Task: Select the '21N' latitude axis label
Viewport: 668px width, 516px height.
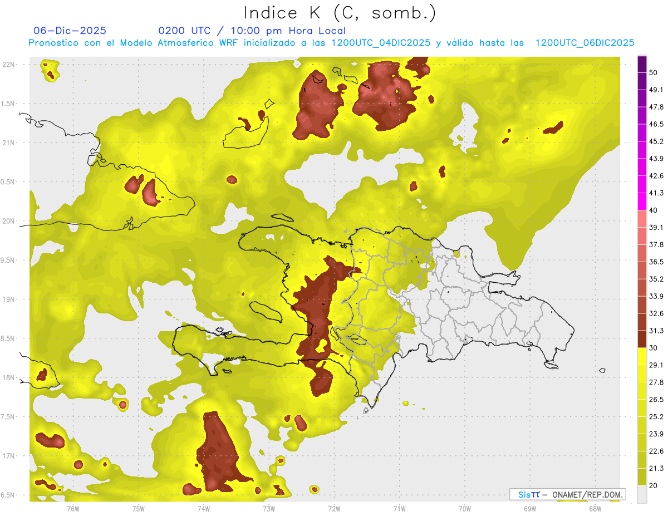Action: click(x=9, y=142)
